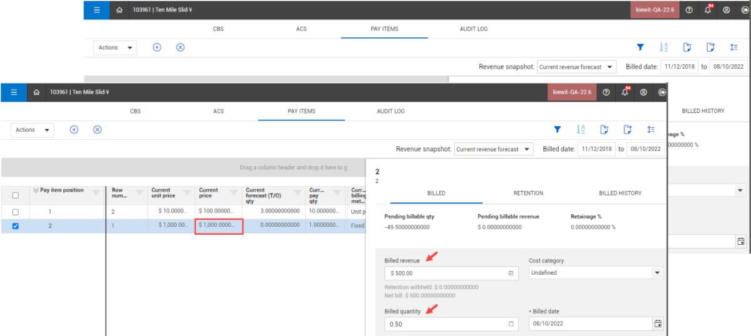
Task: Open the notifications bell in the foreground window
Action: click(625, 92)
